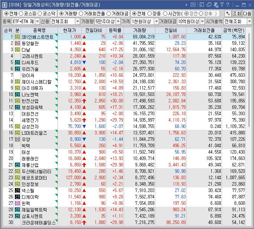Click 두산에너빌리티 volume 8,708,921

point(145,171)
